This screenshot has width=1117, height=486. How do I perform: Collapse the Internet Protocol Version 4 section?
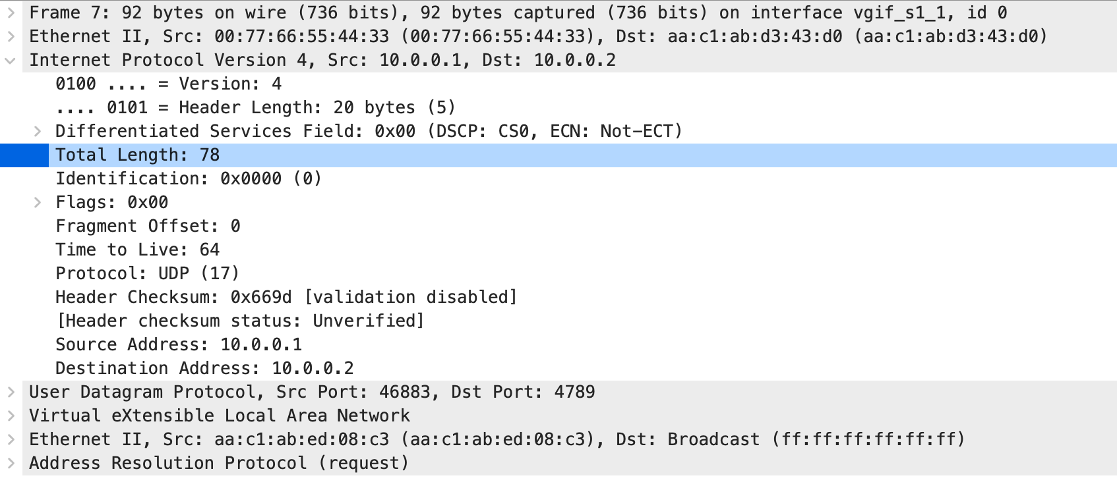[11, 60]
